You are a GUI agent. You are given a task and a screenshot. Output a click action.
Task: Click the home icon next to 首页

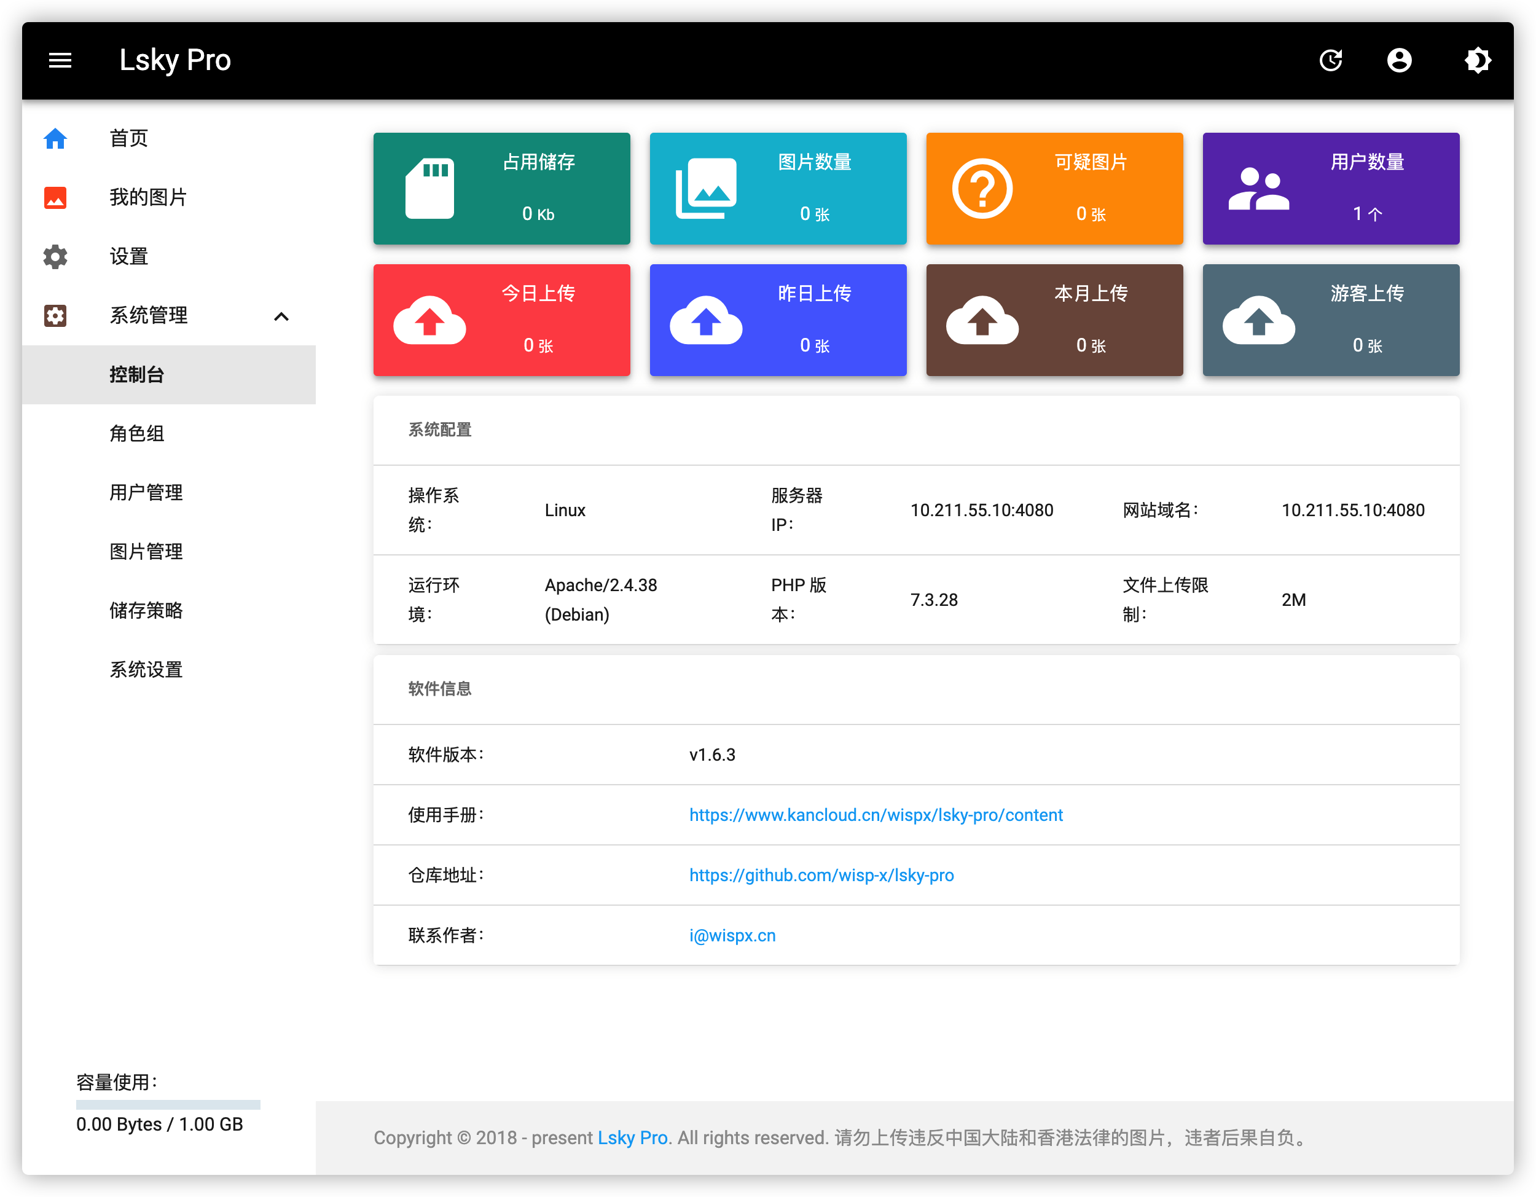tap(55, 138)
